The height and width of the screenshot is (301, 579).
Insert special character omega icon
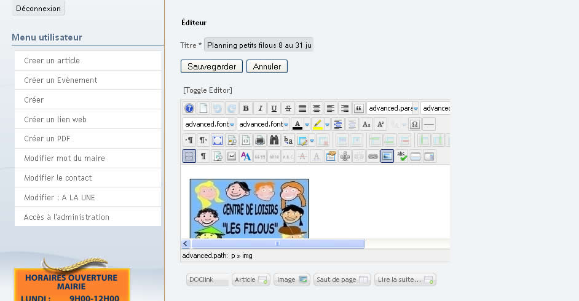click(x=414, y=124)
